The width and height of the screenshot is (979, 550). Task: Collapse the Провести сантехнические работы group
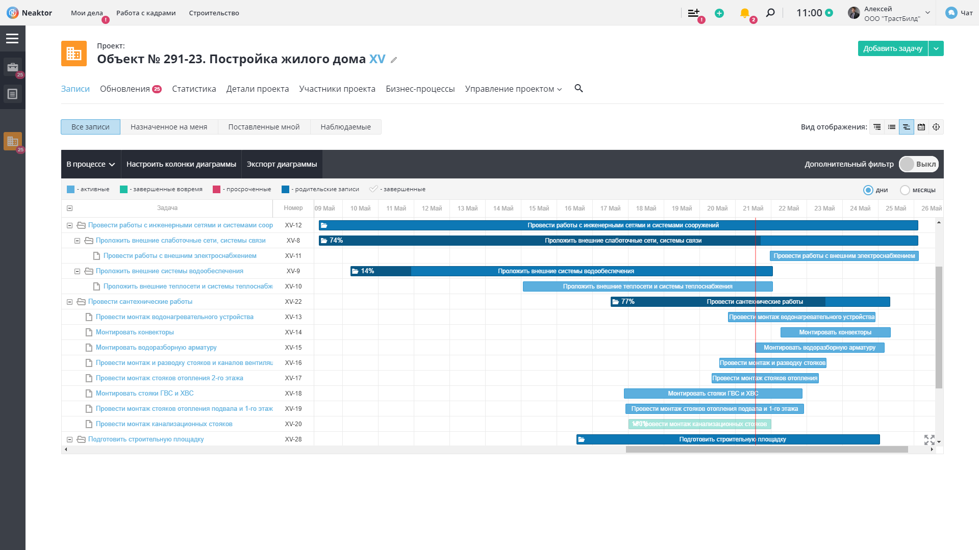70,302
